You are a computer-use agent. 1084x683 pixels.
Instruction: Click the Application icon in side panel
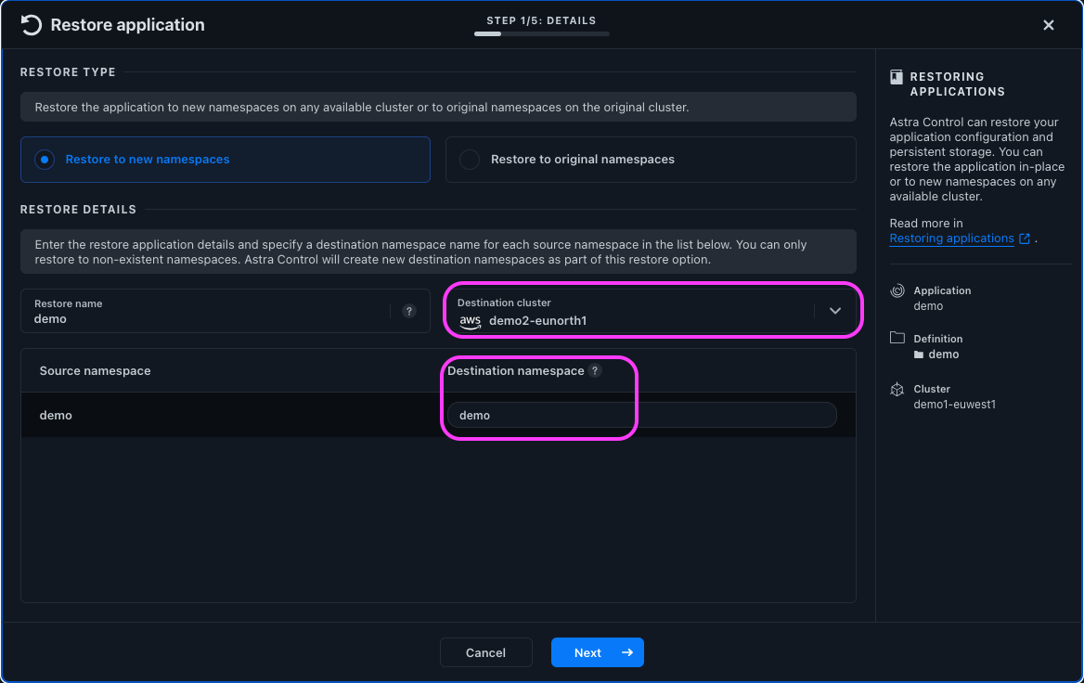coord(897,291)
